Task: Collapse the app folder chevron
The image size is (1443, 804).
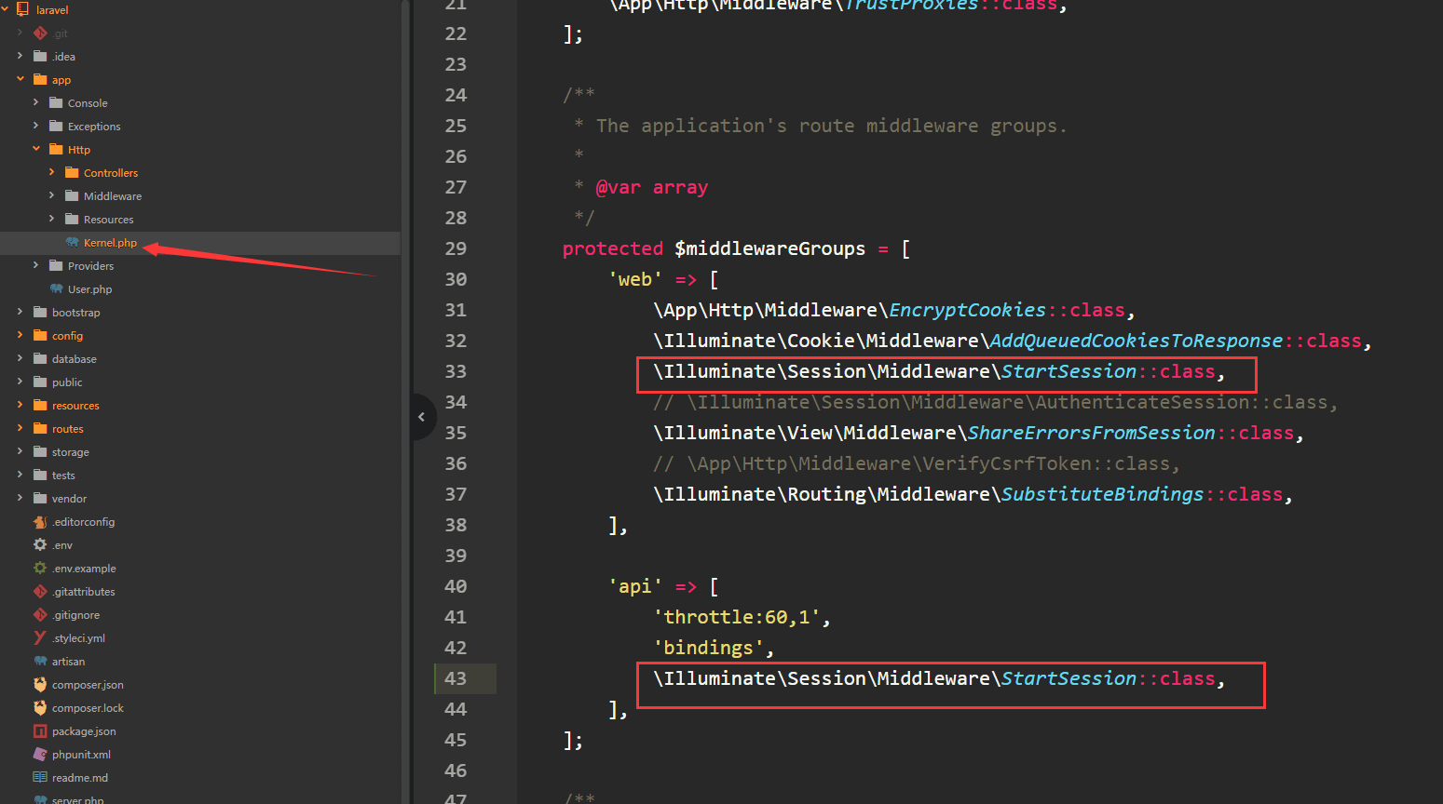Action: [20, 79]
